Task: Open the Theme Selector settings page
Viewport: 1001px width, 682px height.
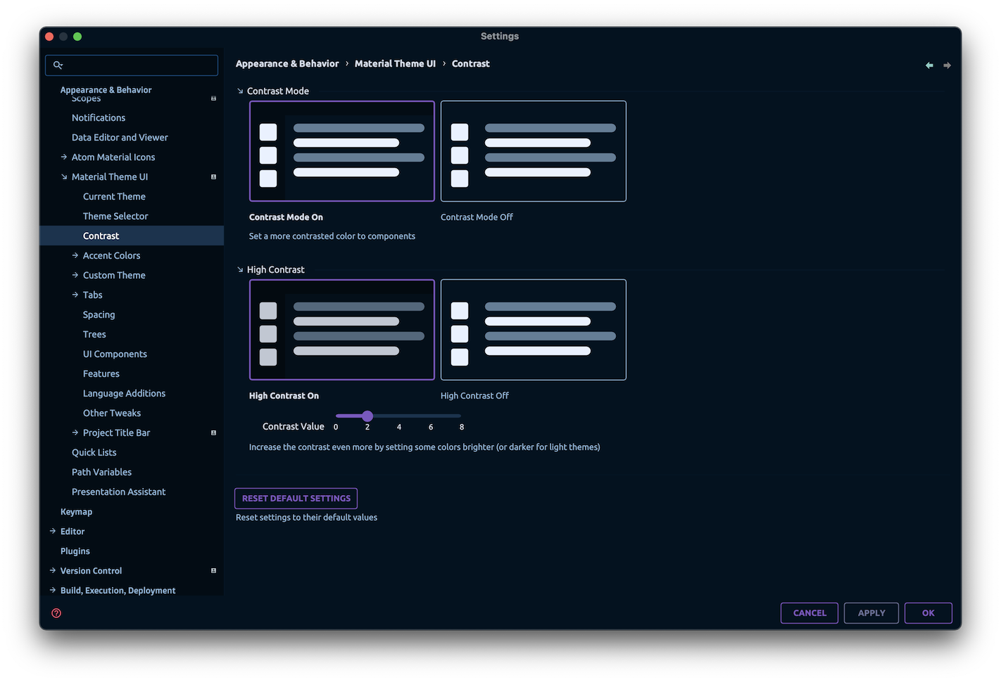Action: click(x=115, y=216)
